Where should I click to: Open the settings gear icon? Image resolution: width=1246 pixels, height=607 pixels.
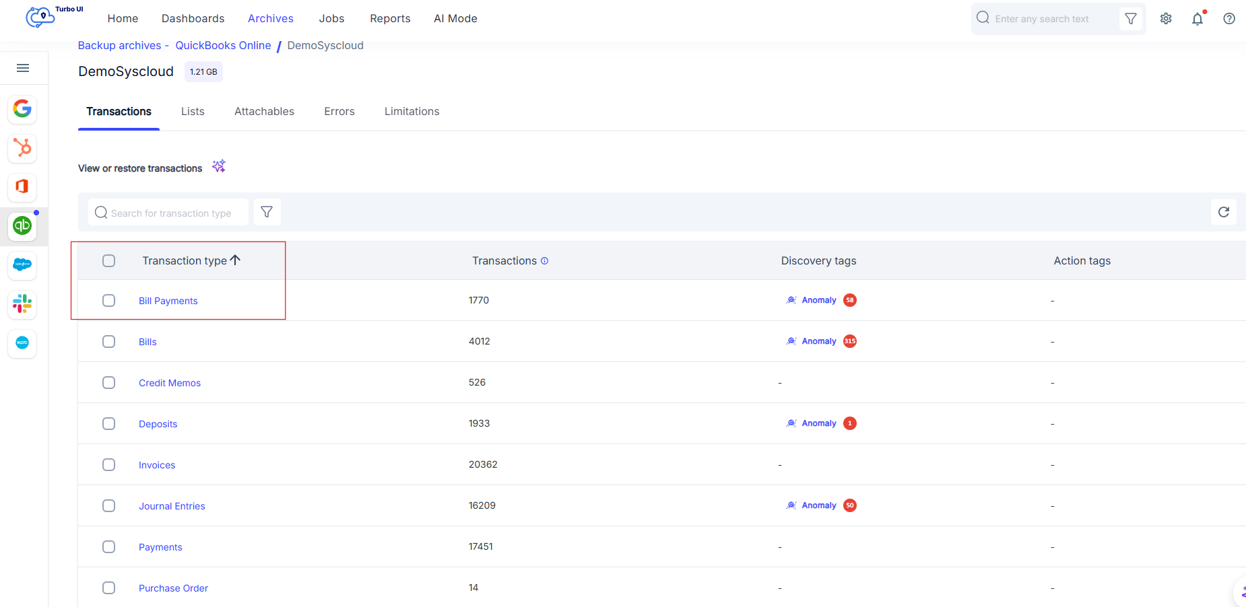point(1166,19)
